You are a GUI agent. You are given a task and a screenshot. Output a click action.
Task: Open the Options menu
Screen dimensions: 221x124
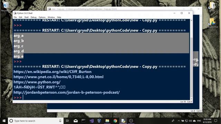click(x=42, y=17)
